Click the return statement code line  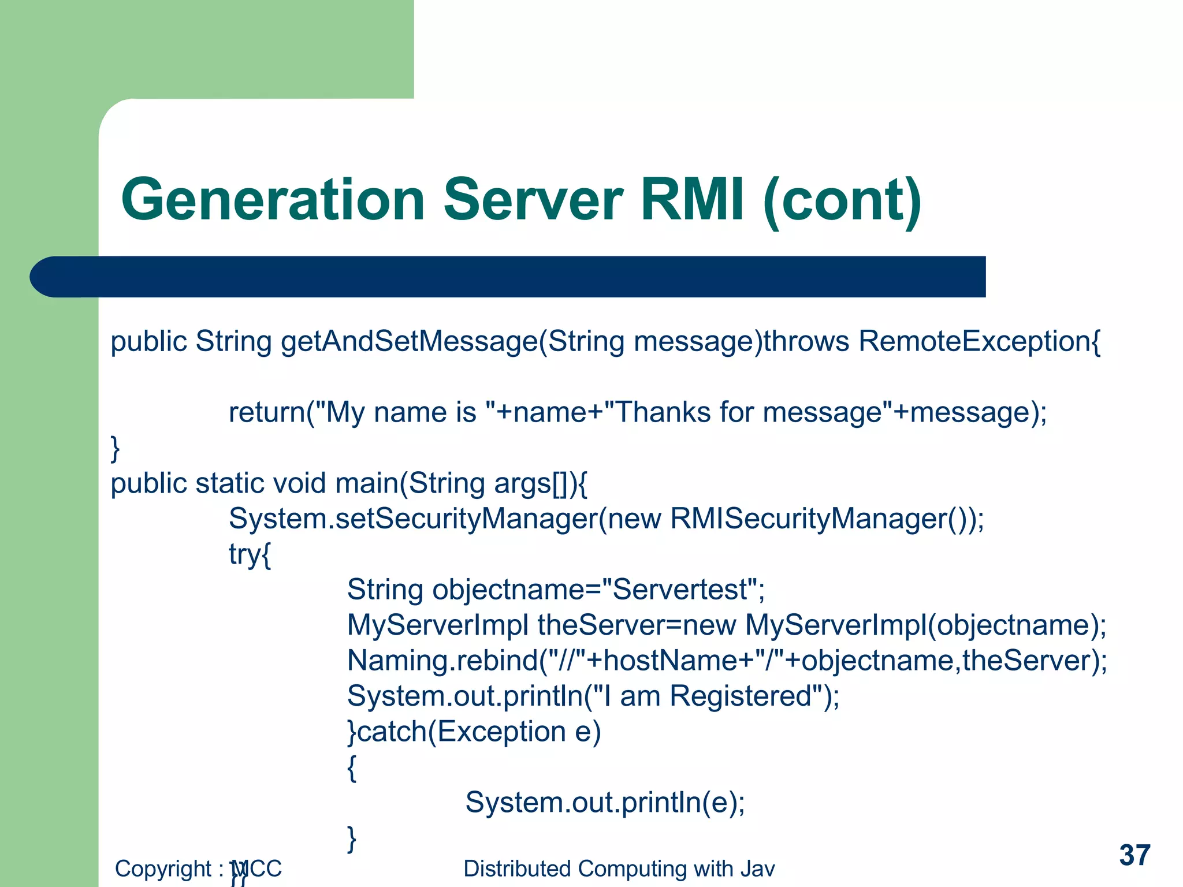click(637, 413)
